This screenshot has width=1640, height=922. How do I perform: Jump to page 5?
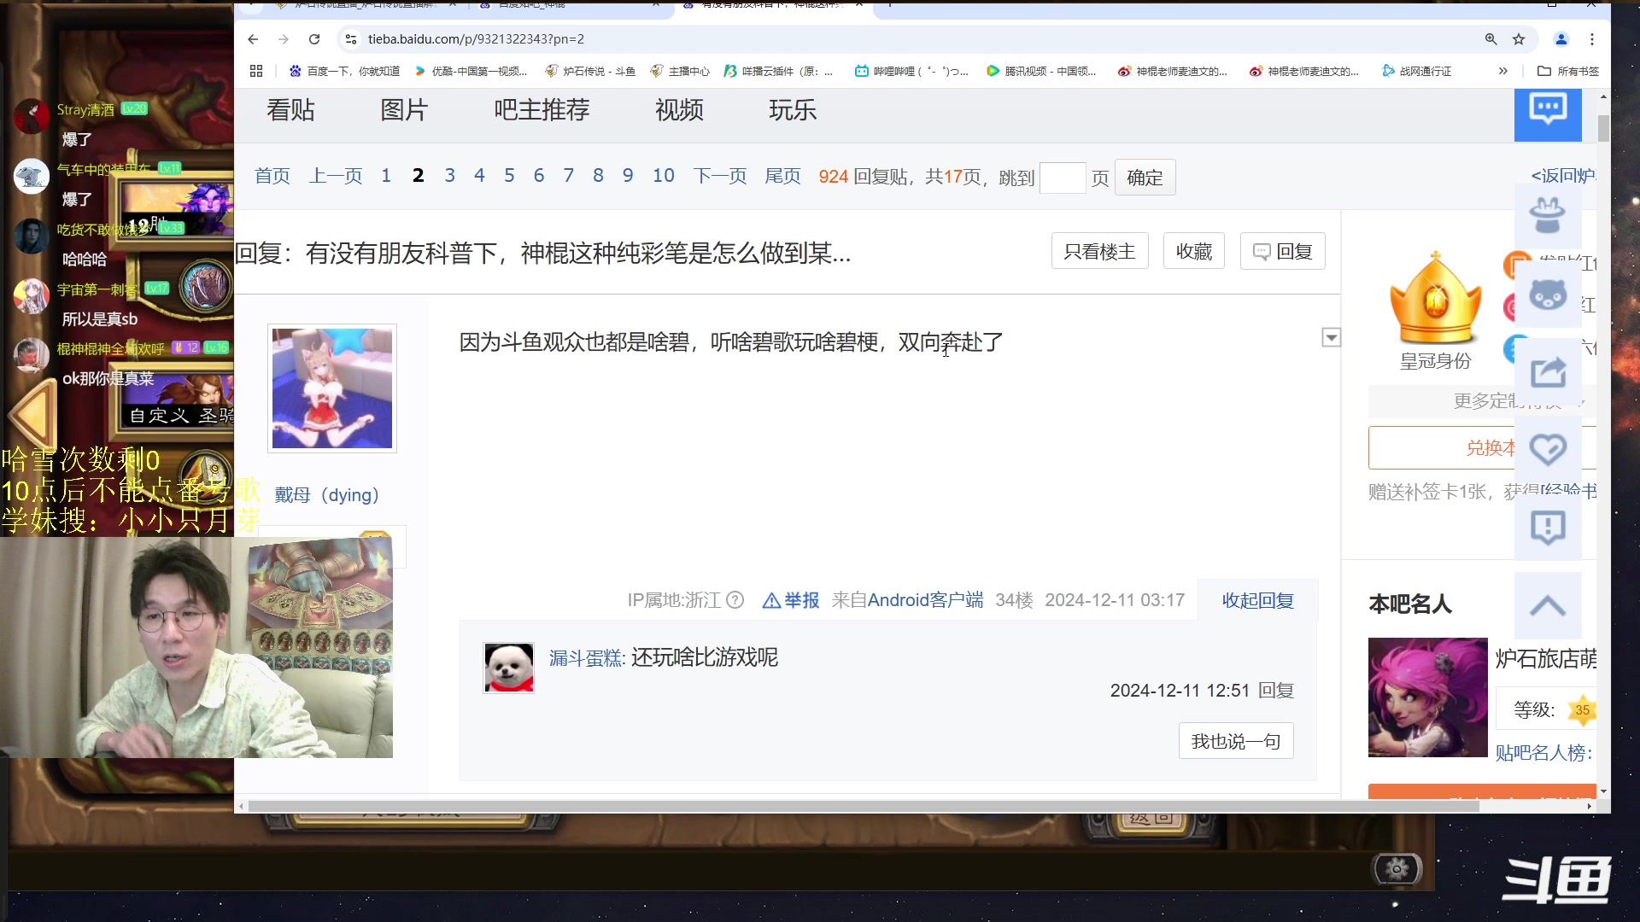509,176
